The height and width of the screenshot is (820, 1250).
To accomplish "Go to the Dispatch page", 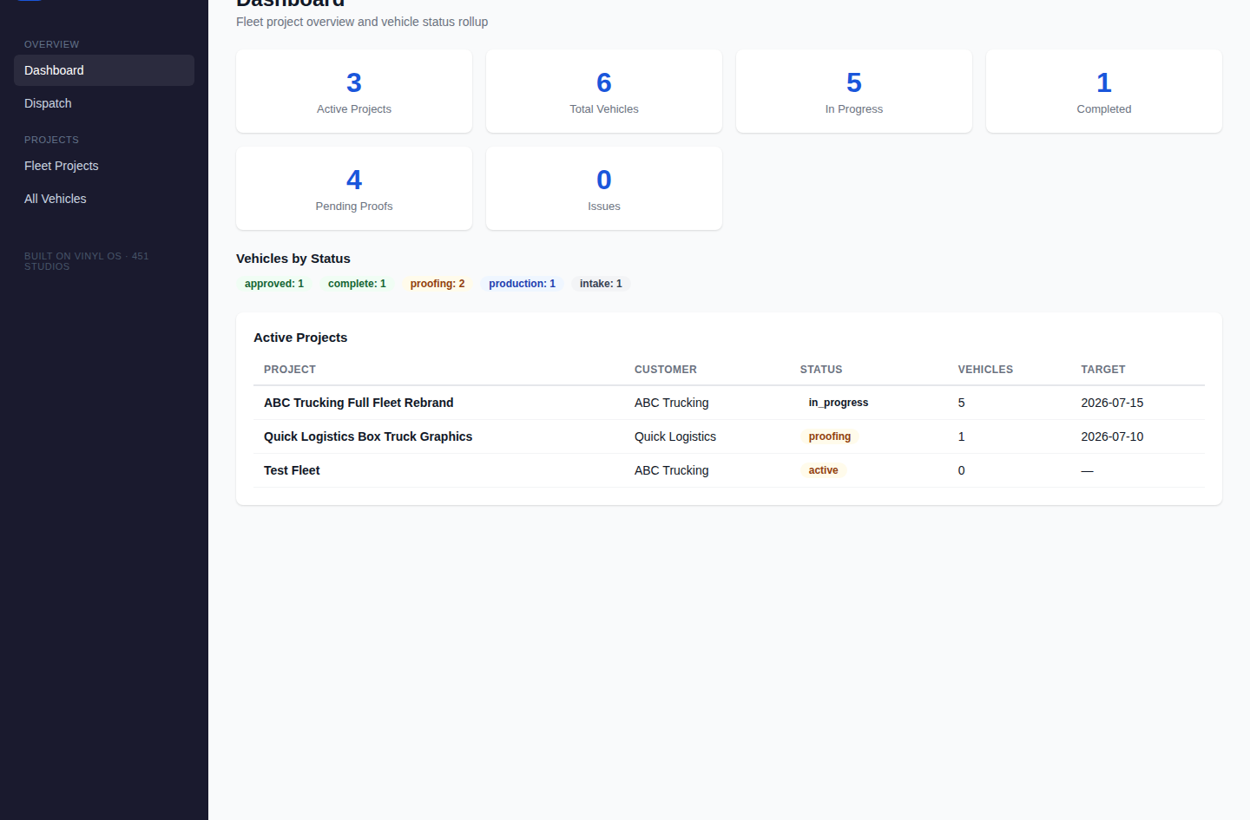I will tap(104, 103).
